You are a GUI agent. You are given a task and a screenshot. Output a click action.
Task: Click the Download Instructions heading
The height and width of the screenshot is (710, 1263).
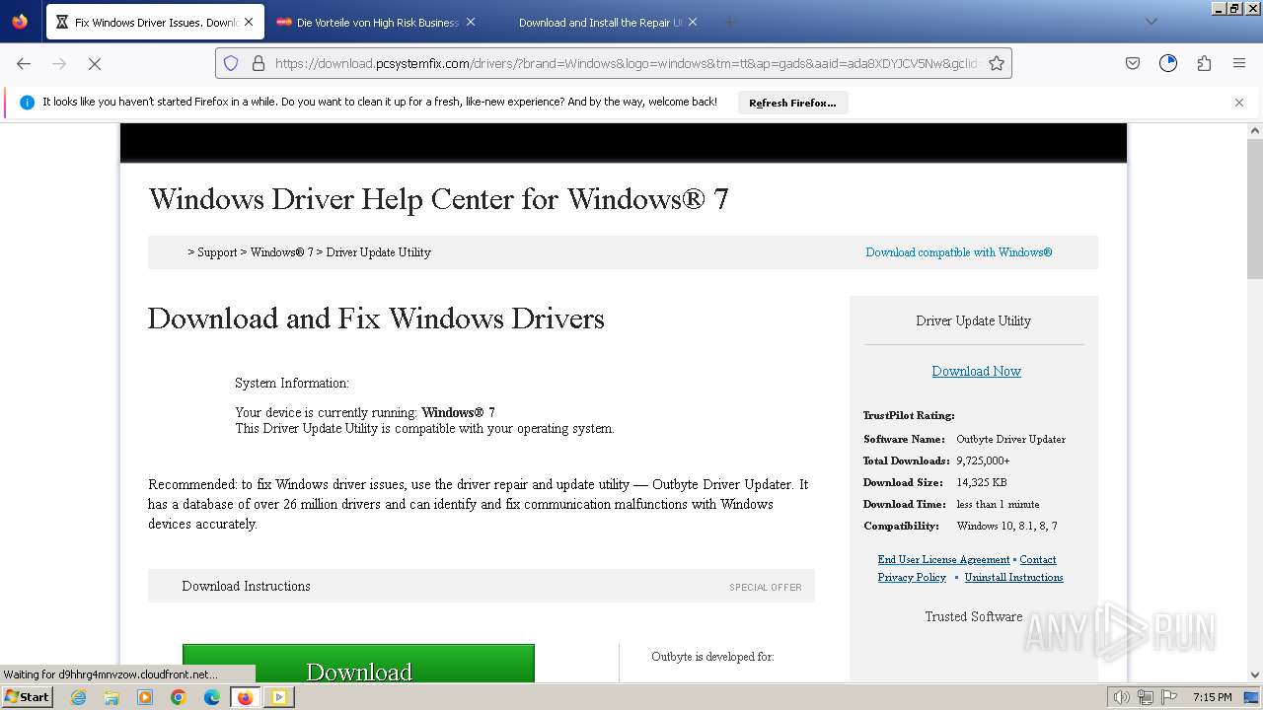[246, 586]
